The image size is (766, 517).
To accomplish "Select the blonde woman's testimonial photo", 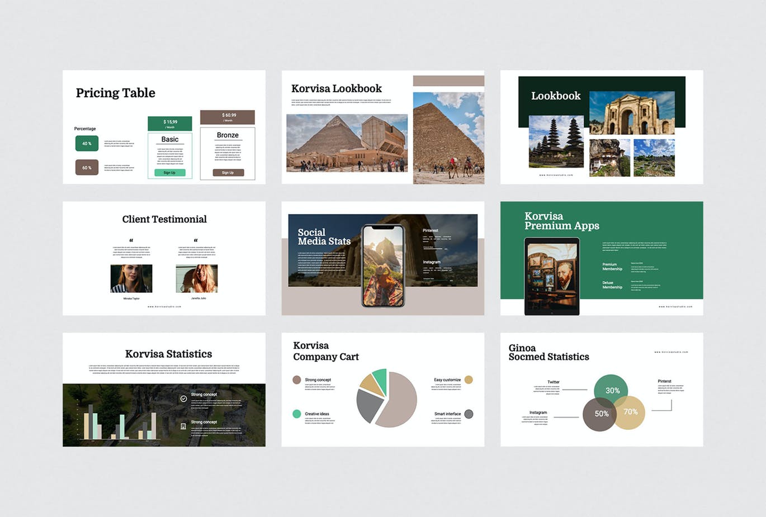I will click(197, 278).
